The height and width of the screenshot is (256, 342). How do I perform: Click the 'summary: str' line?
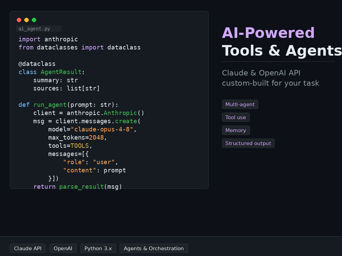[56, 80]
